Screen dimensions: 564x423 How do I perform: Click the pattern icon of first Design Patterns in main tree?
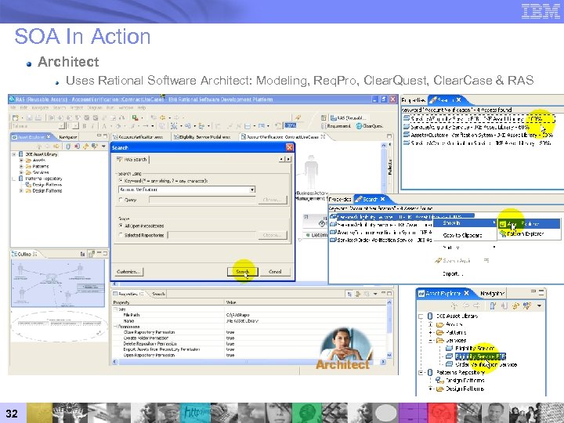[28, 185]
